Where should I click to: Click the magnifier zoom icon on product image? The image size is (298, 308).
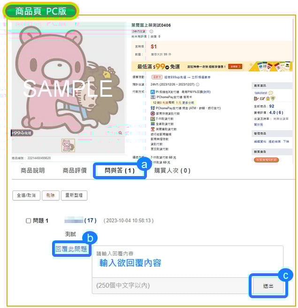[x=120, y=133]
